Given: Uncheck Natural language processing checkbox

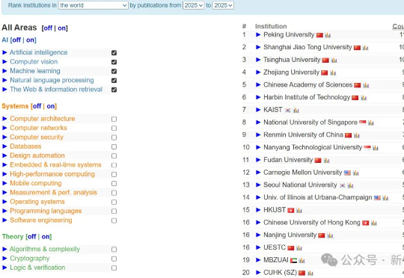Looking at the screenshot, I should click(114, 81).
